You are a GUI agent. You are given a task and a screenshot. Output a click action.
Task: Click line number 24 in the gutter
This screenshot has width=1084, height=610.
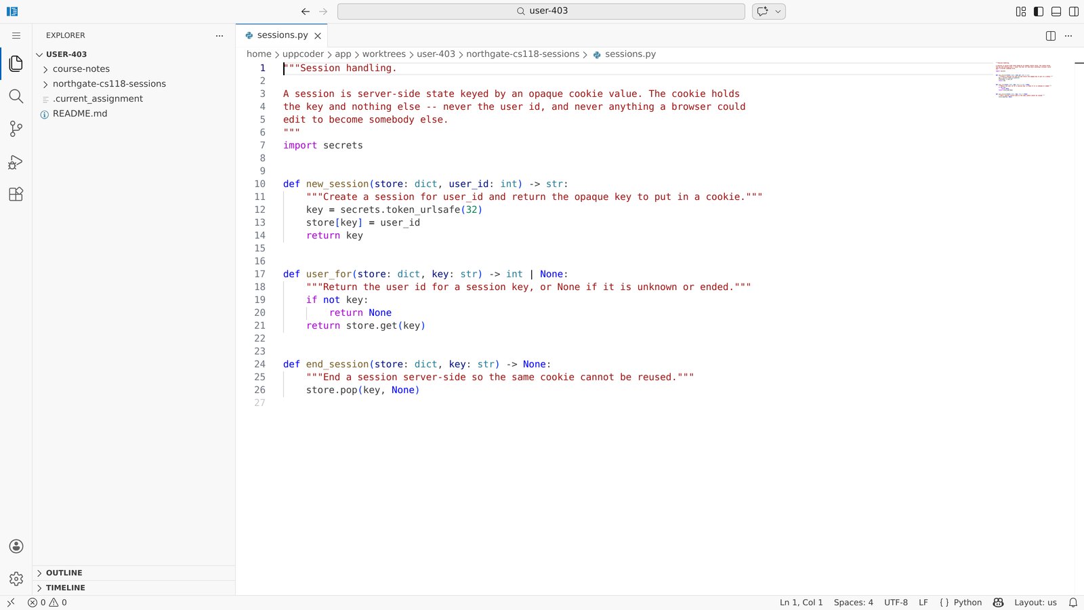point(260,364)
